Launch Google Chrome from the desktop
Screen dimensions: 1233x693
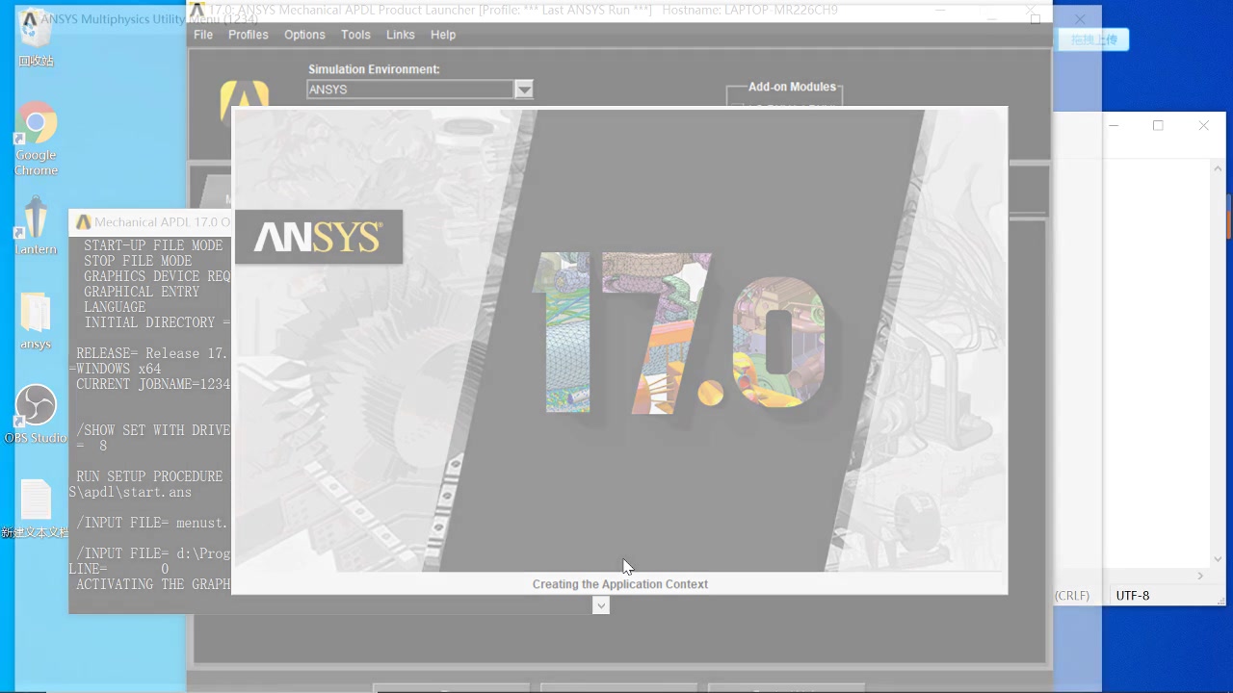click(36, 139)
